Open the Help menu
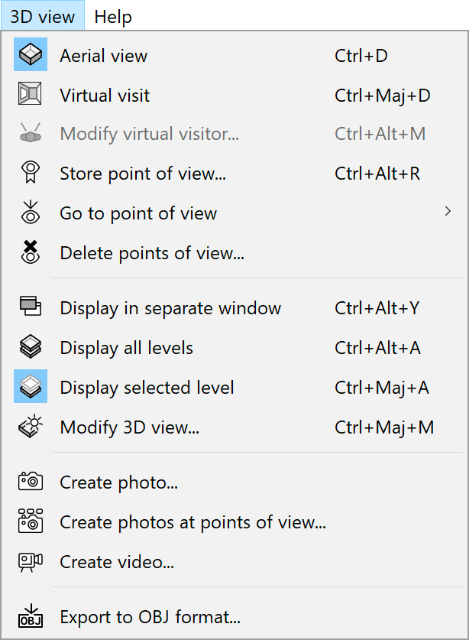469x640 pixels. click(x=113, y=16)
